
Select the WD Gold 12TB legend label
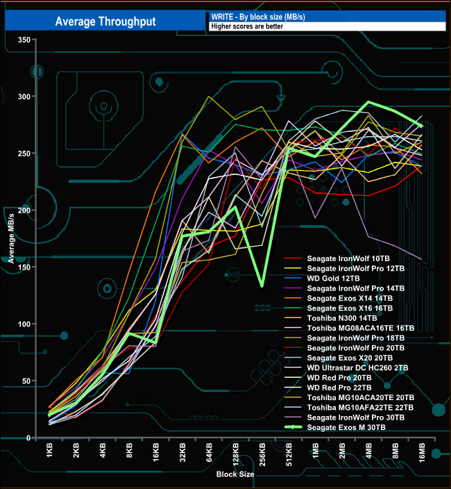[333, 279]
